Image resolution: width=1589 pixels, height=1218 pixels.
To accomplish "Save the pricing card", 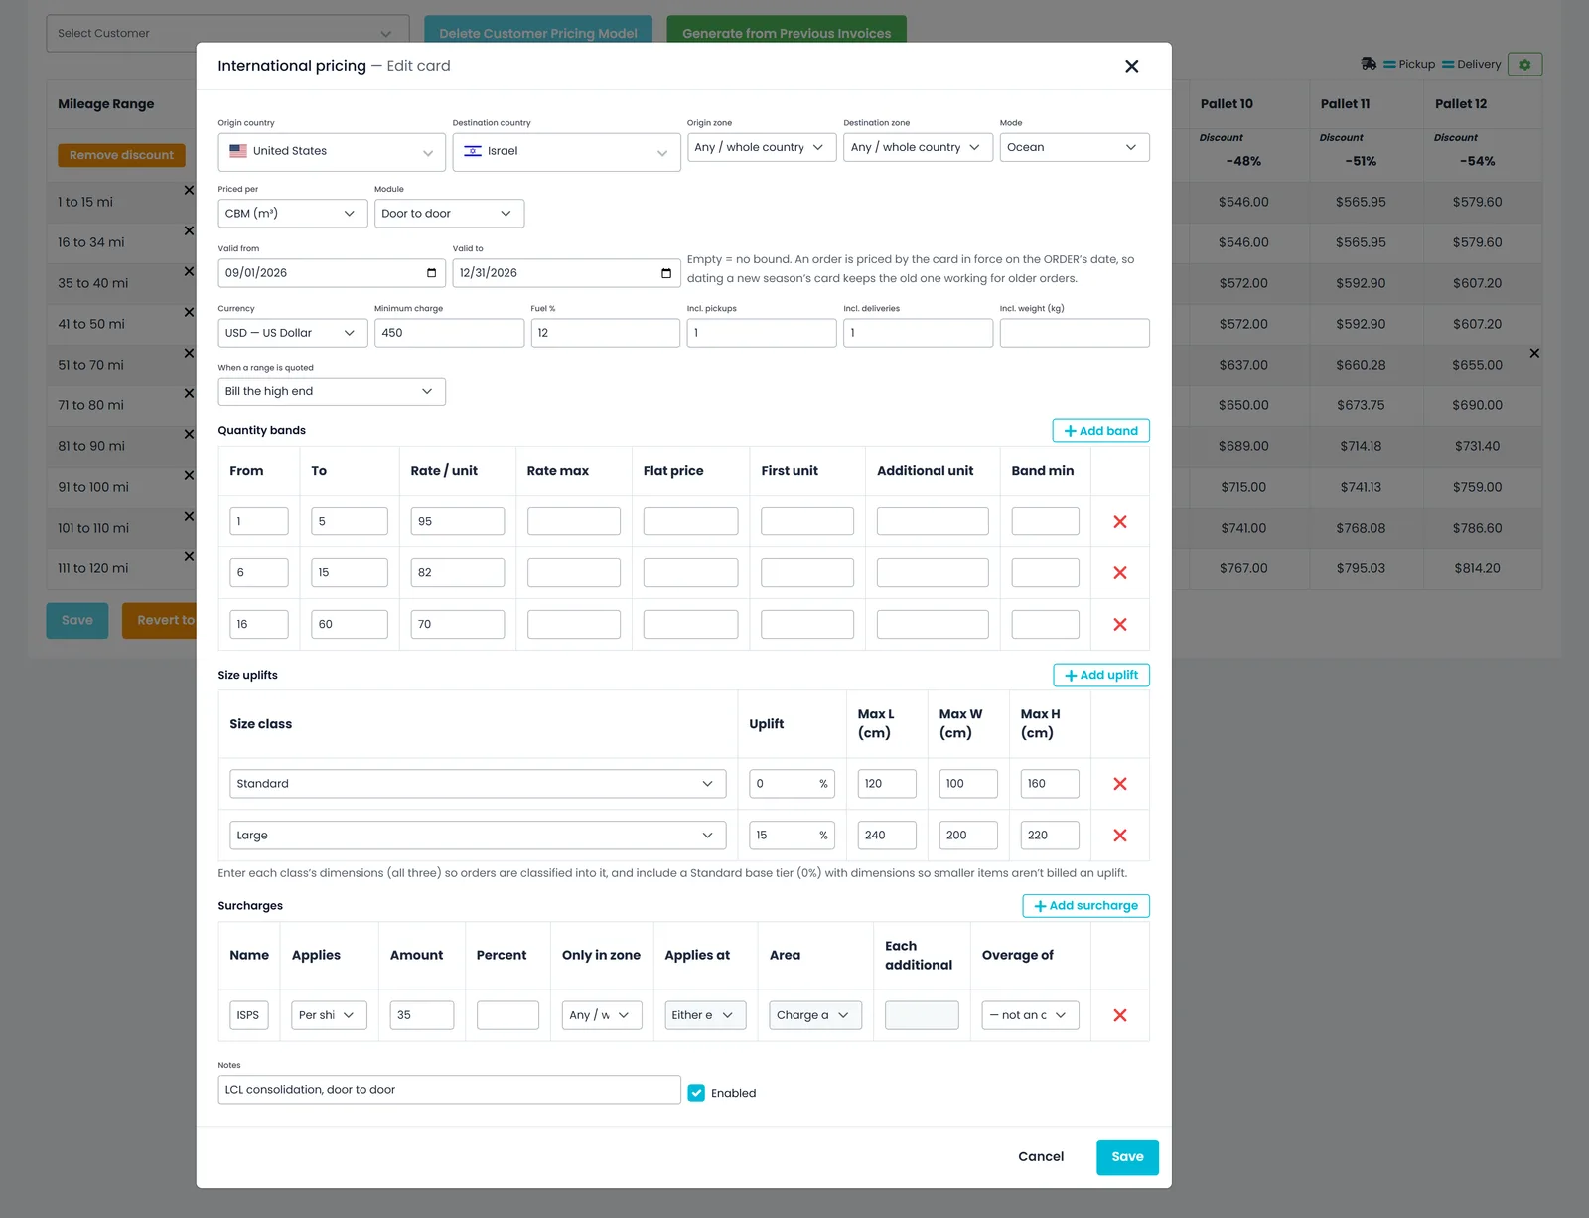I will pos(1127,1157).
